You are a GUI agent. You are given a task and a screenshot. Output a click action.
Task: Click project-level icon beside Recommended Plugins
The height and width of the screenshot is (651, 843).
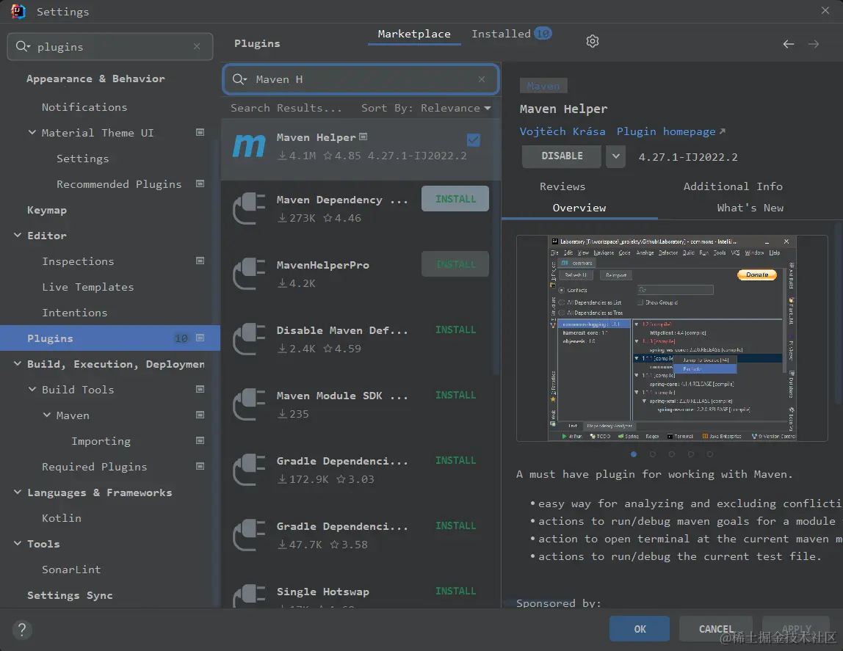(200, 183)
